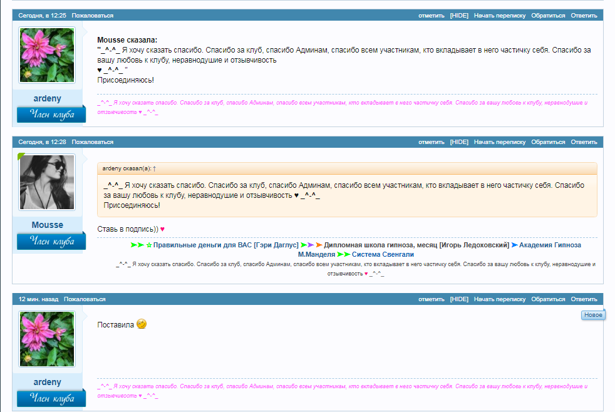Click the green arrows before Система Свенгали
615x412 pixels.
coord(344,254)
